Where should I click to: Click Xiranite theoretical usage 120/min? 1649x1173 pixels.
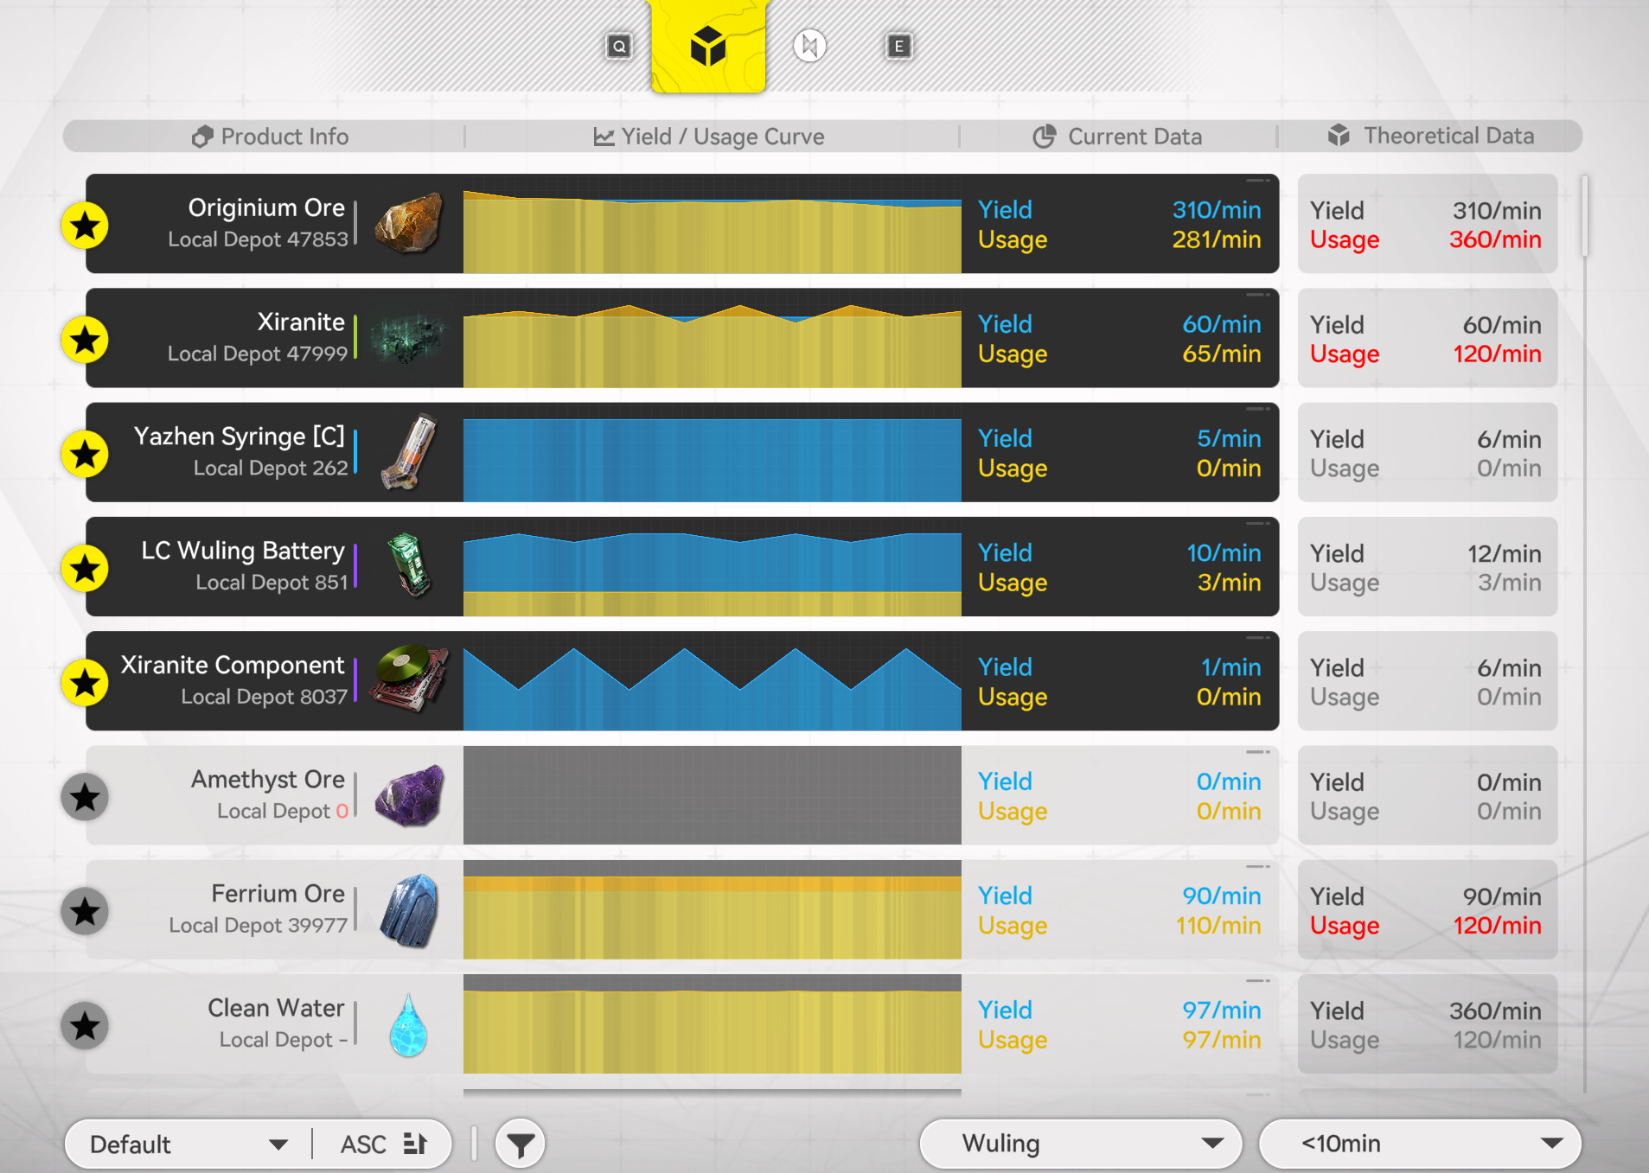point(1497,354)
